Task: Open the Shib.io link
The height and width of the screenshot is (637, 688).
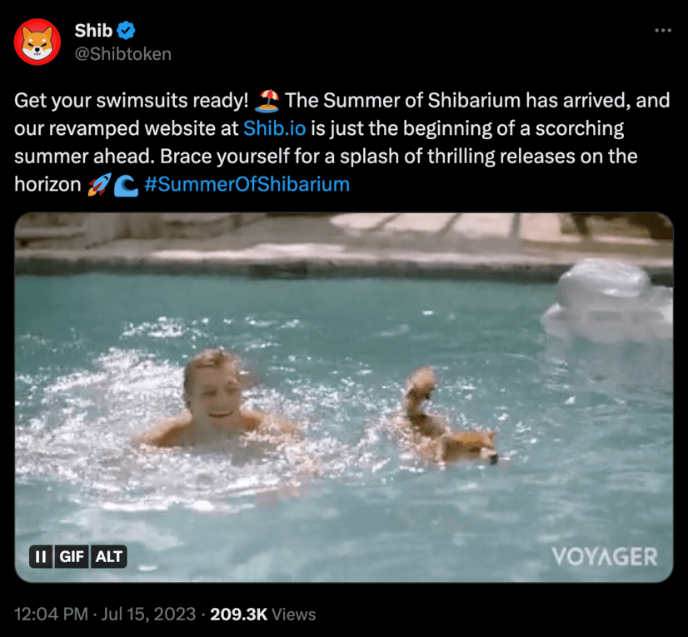Action: (x=274, y=128)
